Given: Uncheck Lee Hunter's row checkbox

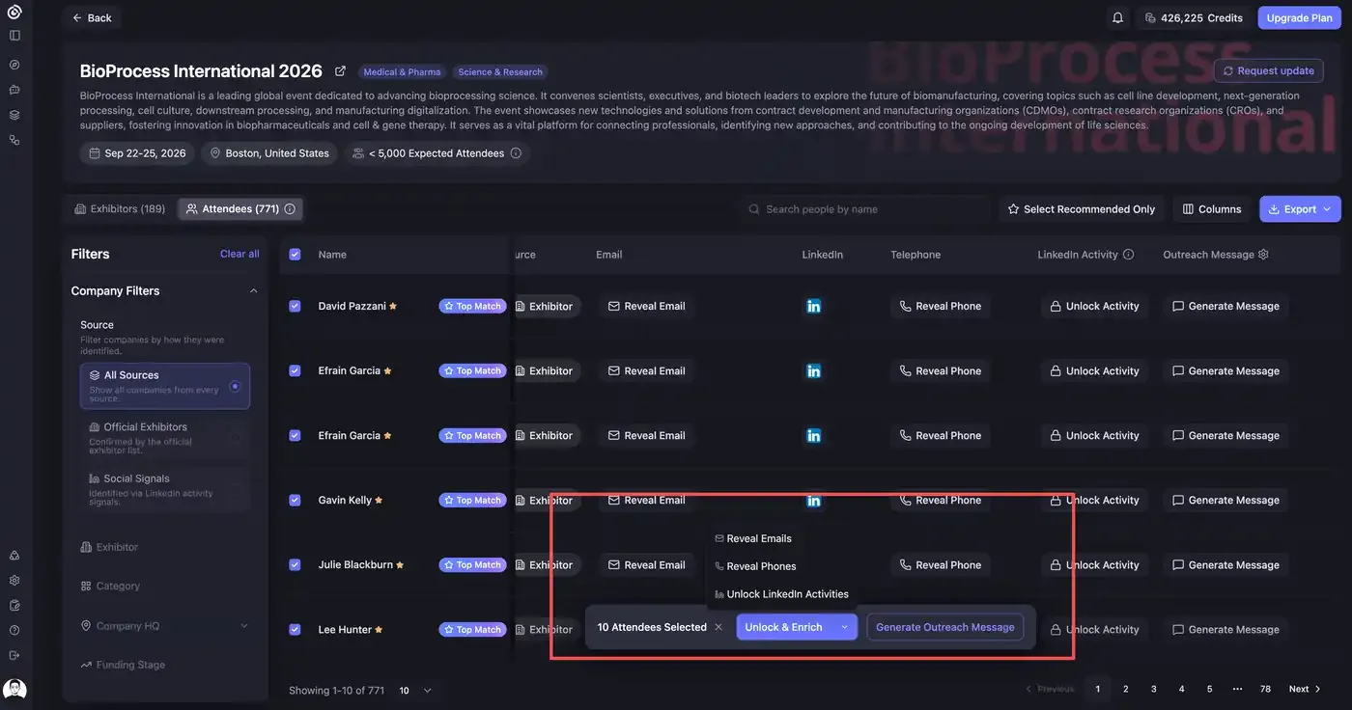Looking at the screenshot, I should (x=295, y=630).
